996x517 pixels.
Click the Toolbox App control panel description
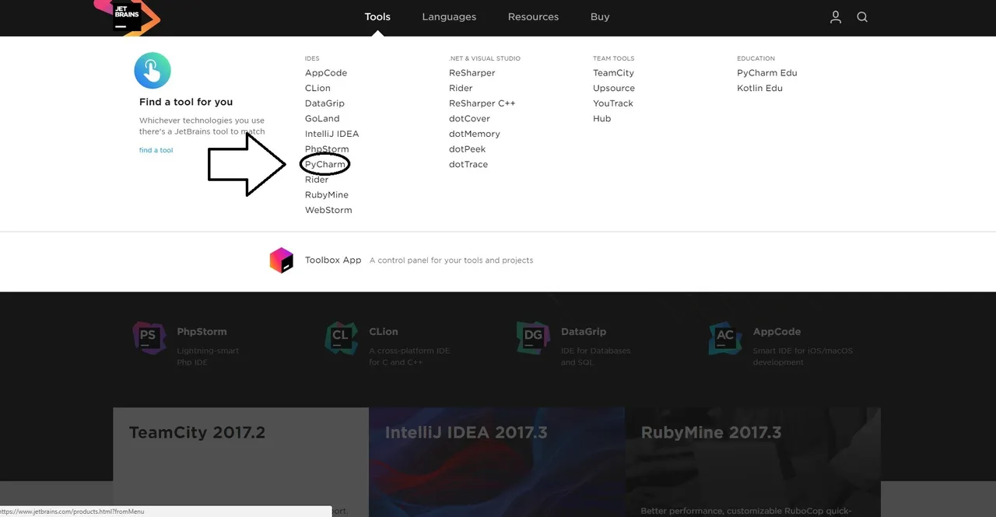tap(451, 260)
